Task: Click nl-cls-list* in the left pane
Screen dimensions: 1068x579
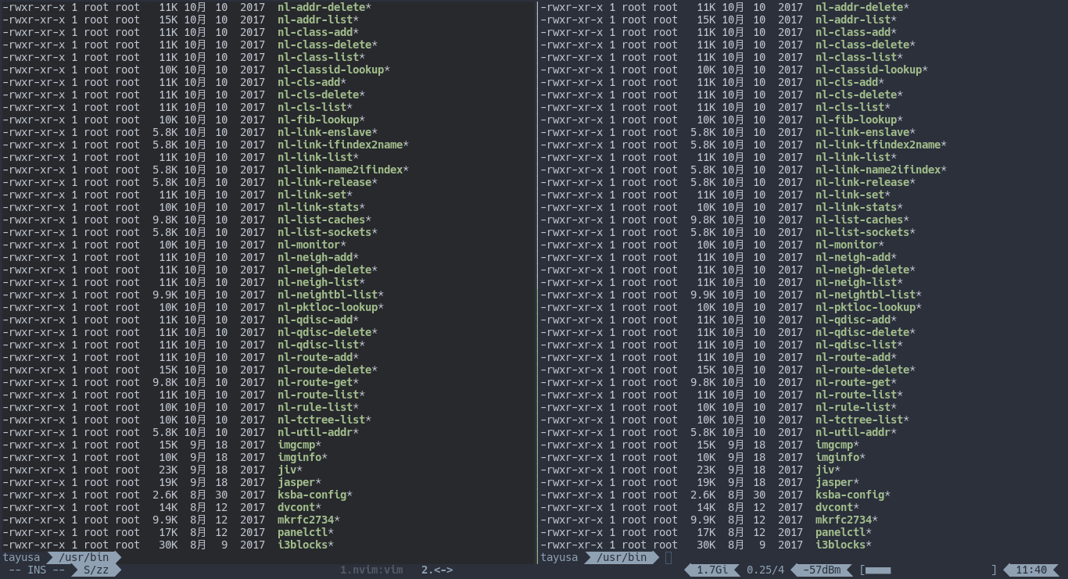Action: pyautogui.click(x=315, y=107)
